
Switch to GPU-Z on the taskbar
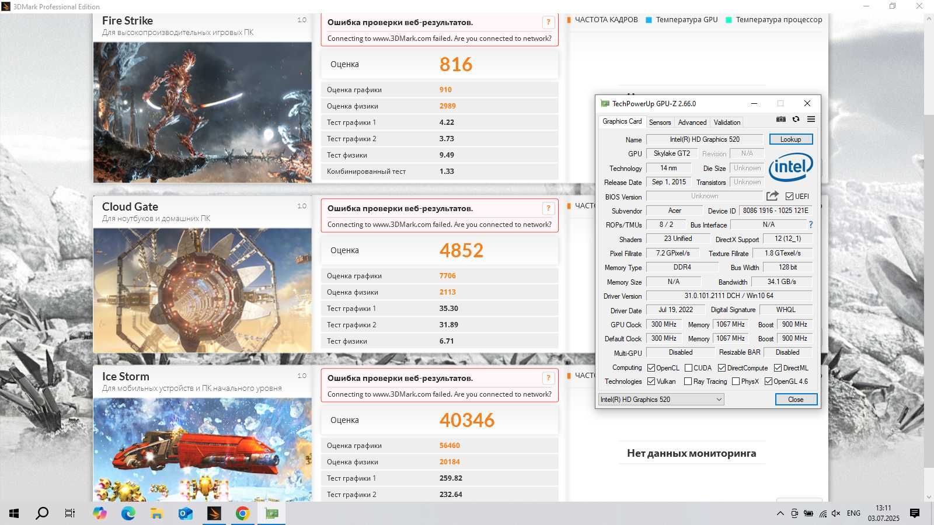[271, 513]
